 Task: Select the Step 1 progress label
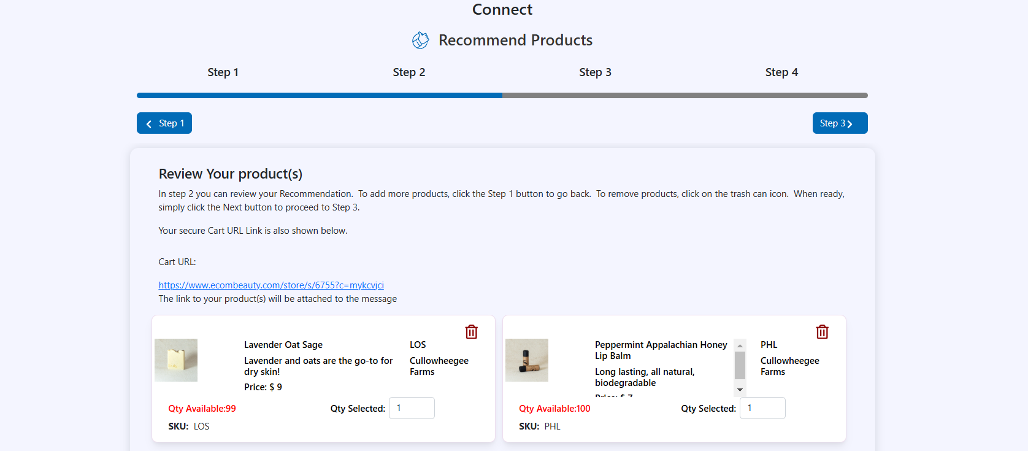[223, 72]
